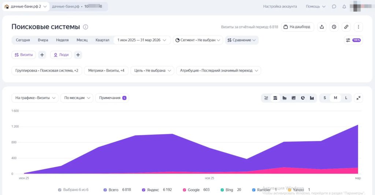Set chart size to L

coord(346,98)
